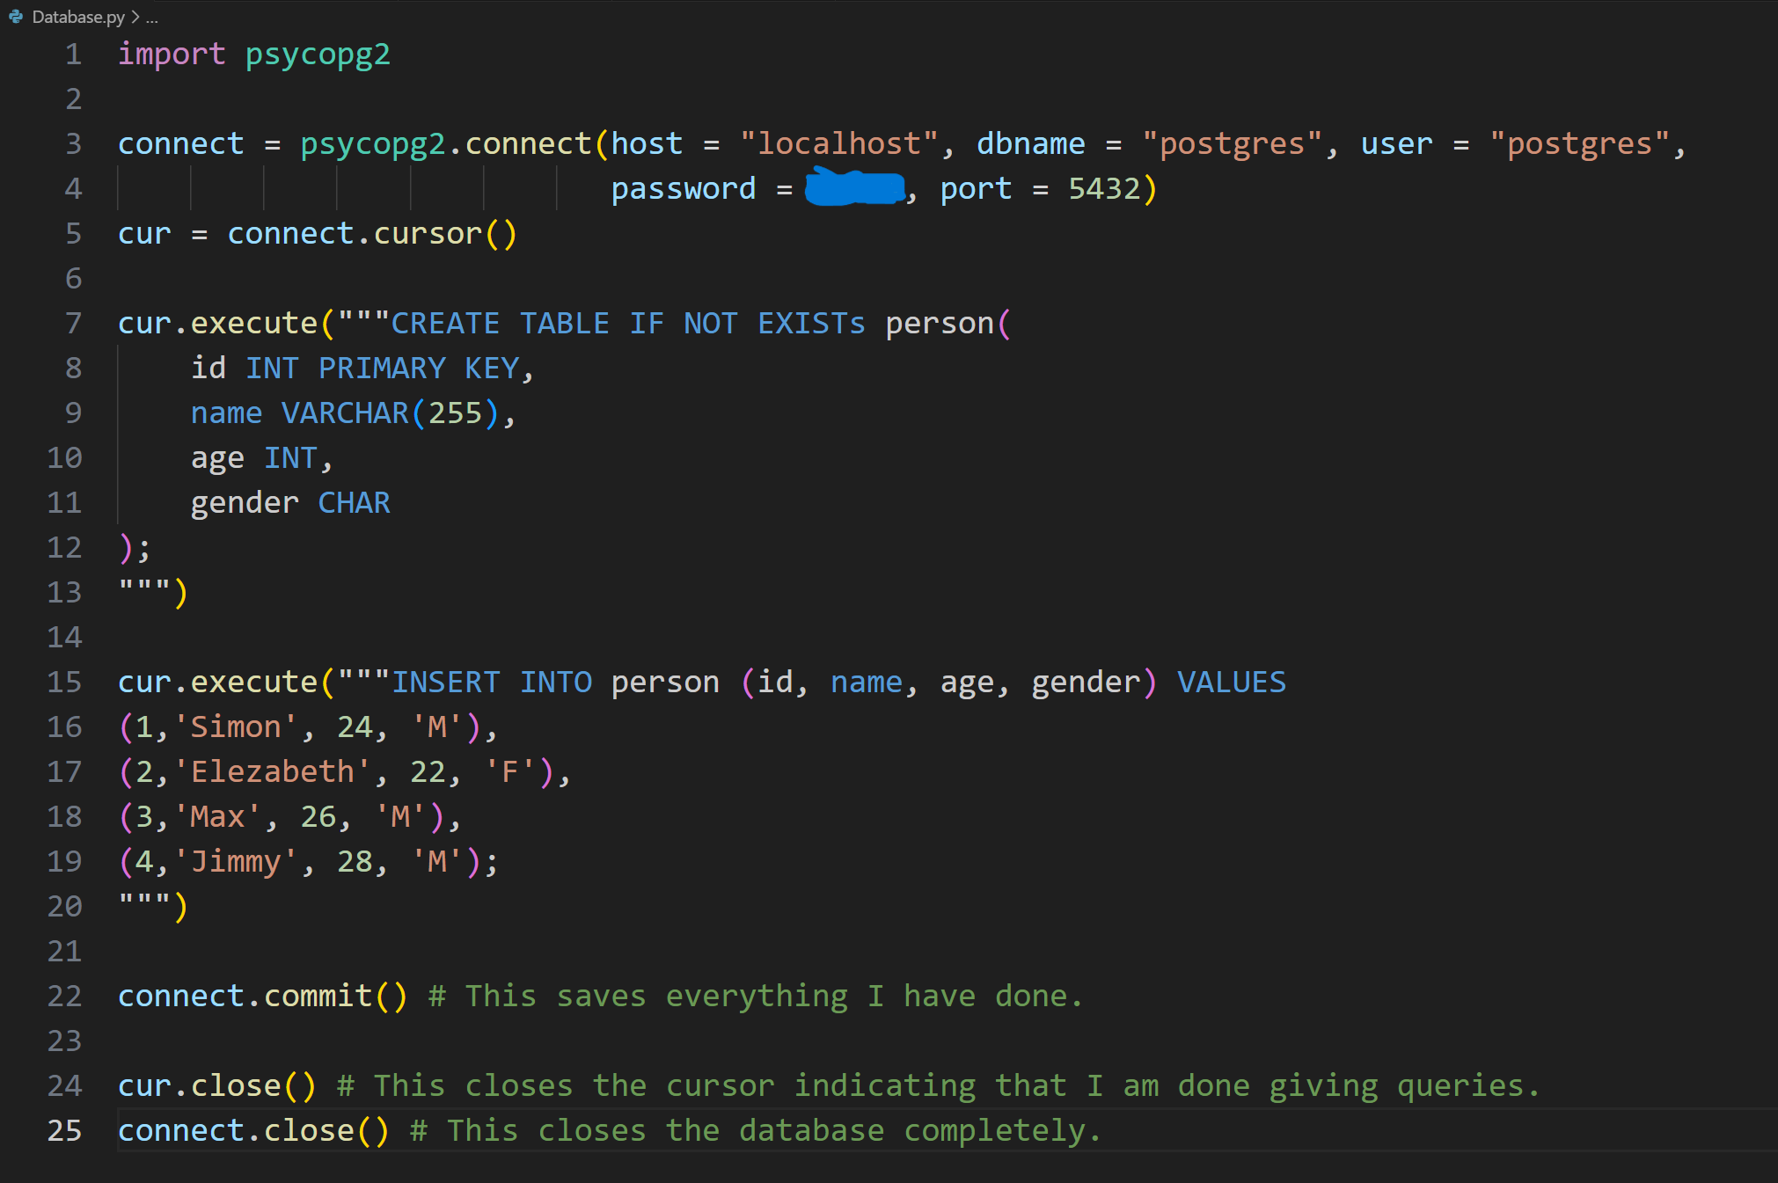Click line number 1 in the gutter
1778x1183 pixels.
[x=73, y=55]
